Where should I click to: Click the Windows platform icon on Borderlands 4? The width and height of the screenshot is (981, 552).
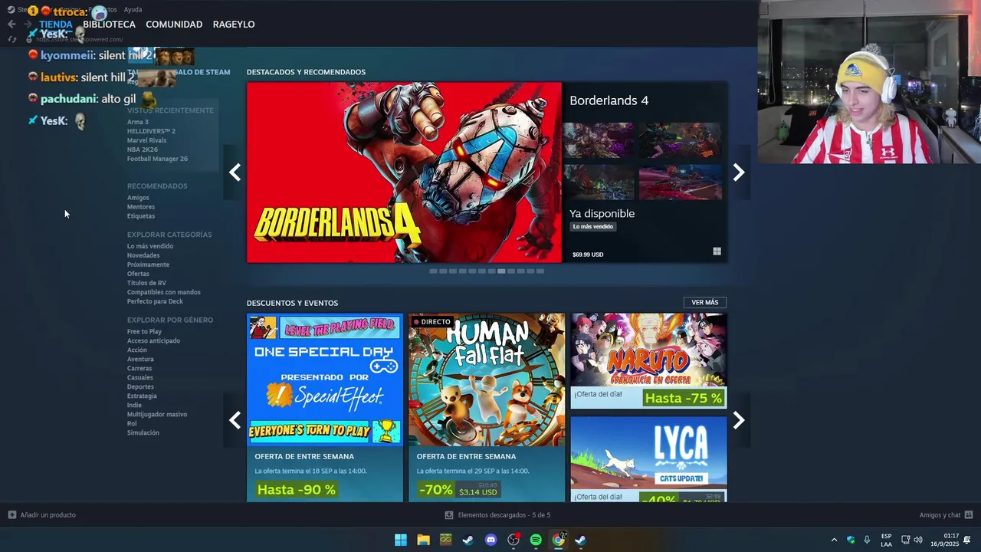click(717, 251)
